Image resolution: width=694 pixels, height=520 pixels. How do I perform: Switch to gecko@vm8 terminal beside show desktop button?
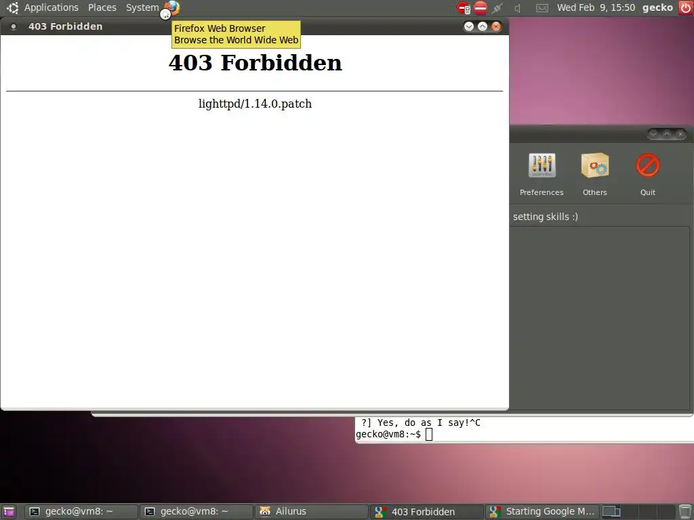coord(81,512)
